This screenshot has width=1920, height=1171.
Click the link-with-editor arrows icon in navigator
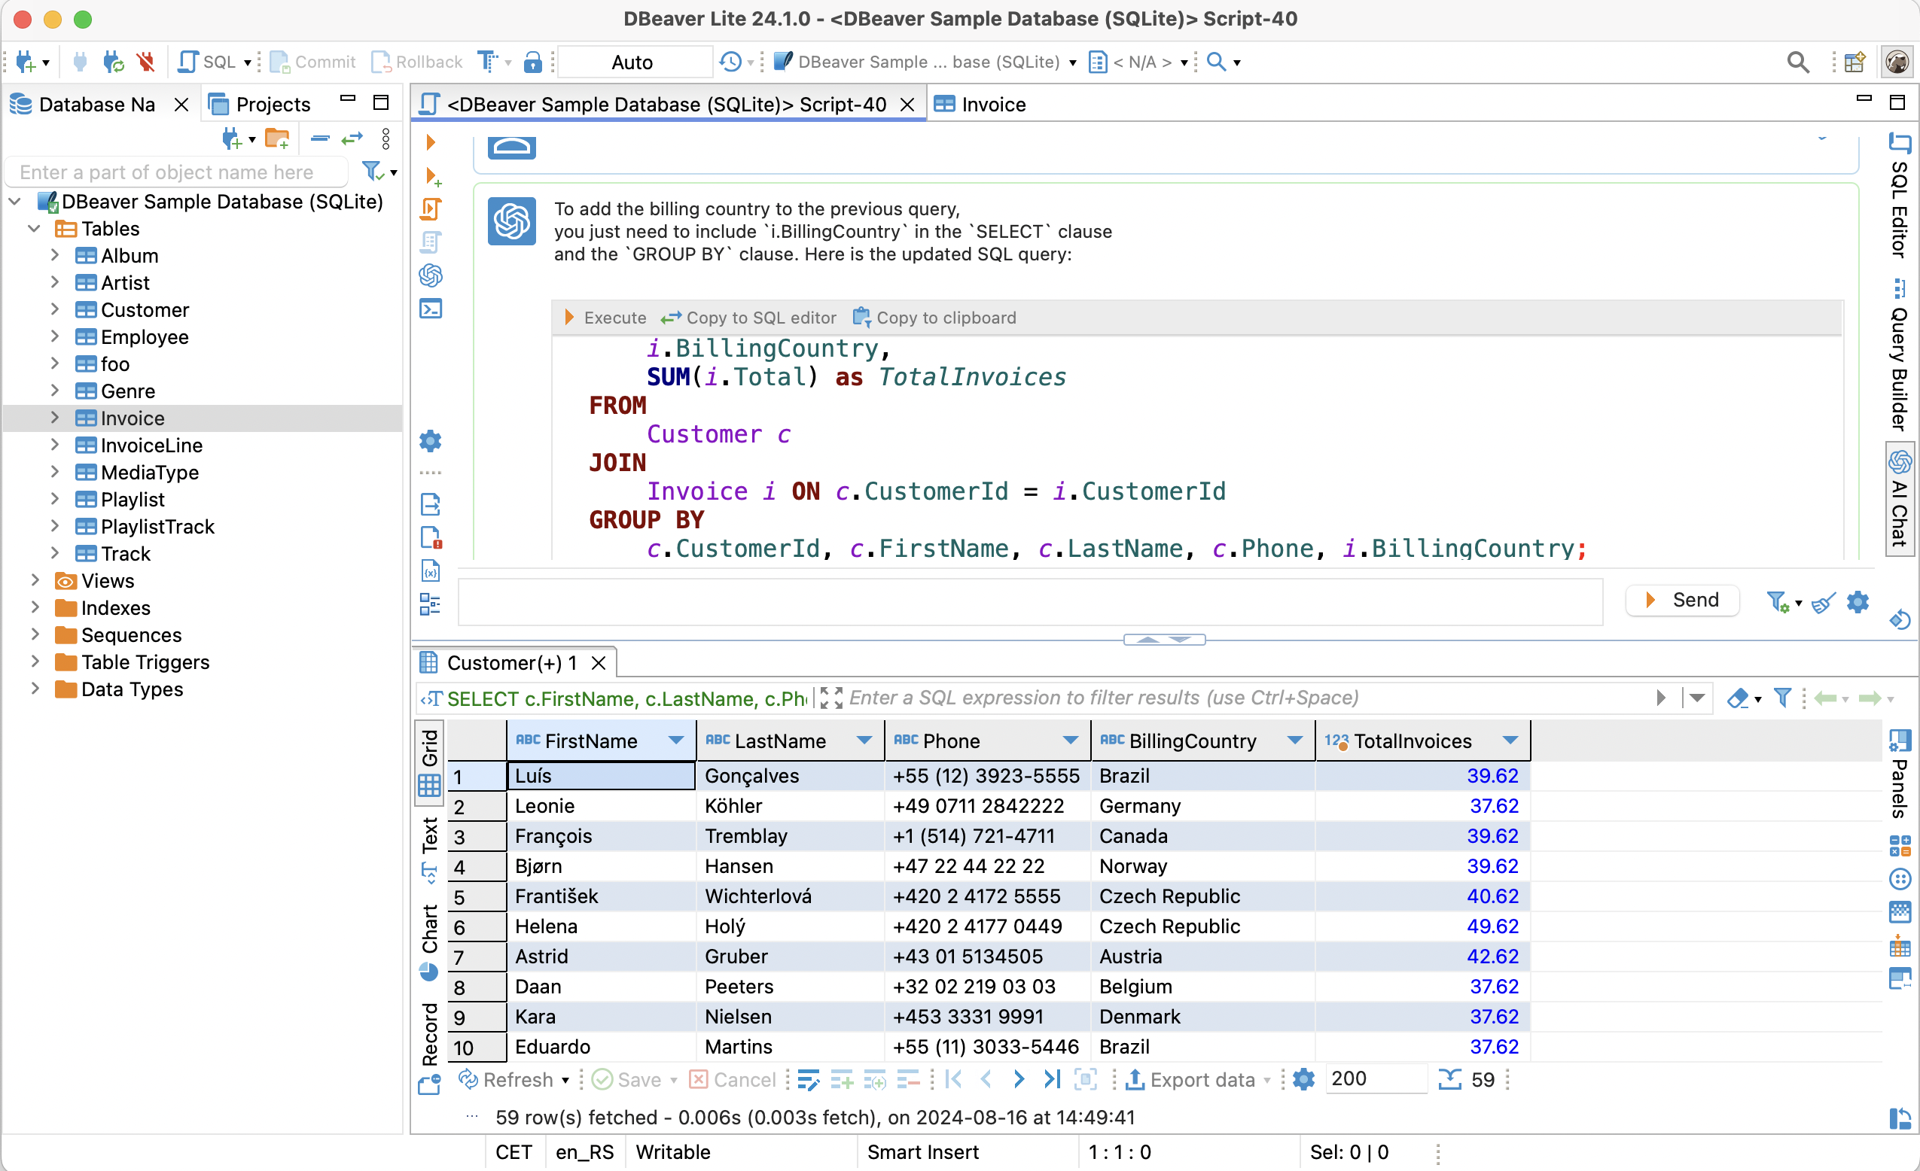(x=353, y=139)
